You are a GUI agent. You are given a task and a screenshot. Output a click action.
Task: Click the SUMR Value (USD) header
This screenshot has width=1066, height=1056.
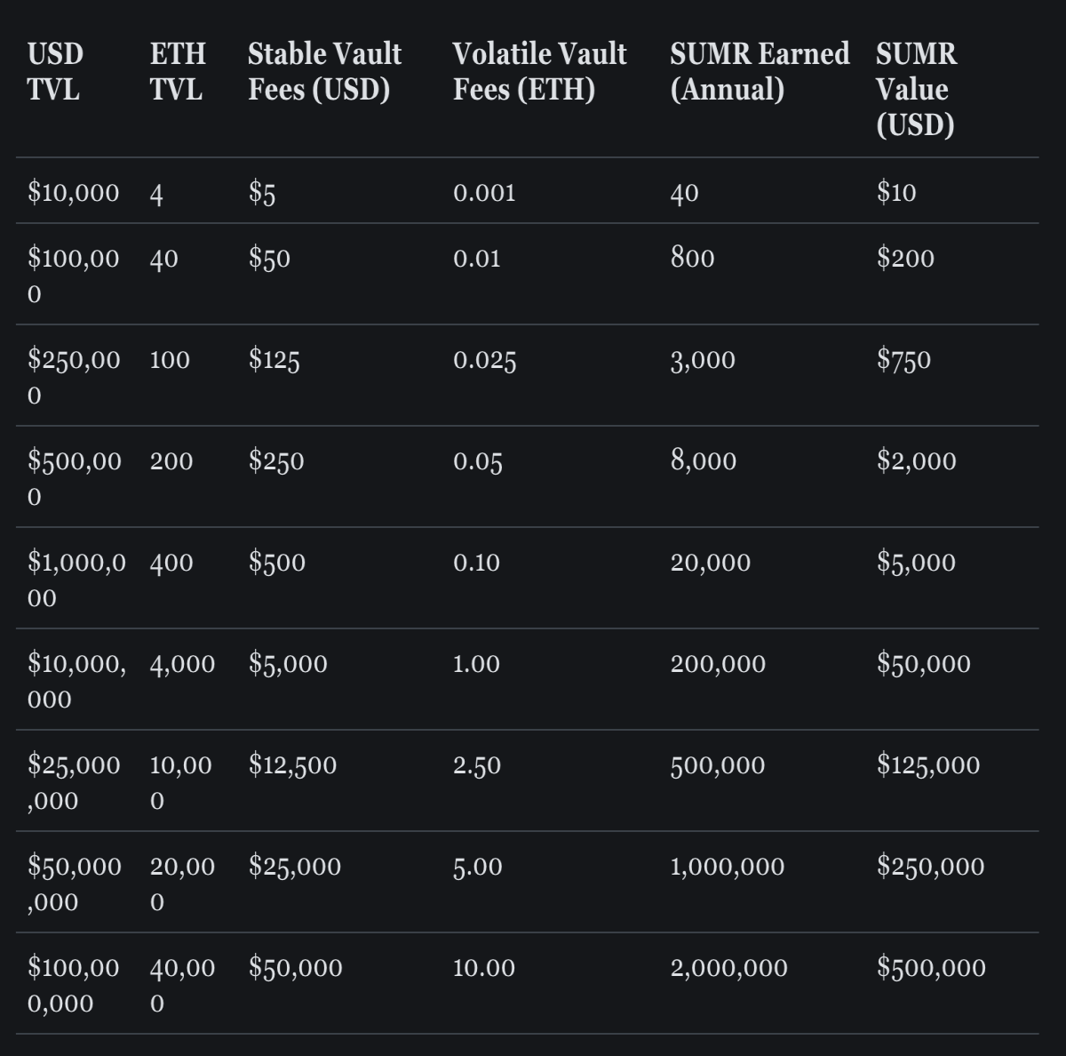pyautogui.click(x=917, y=89)
